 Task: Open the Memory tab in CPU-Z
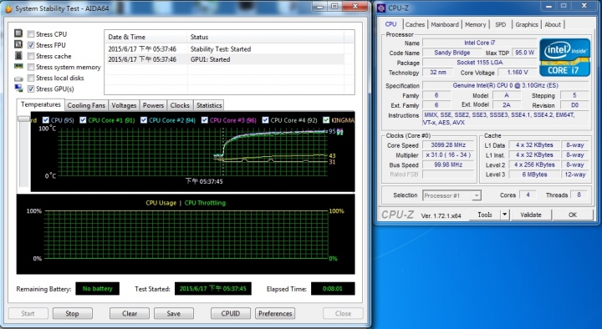pos(475,24)
